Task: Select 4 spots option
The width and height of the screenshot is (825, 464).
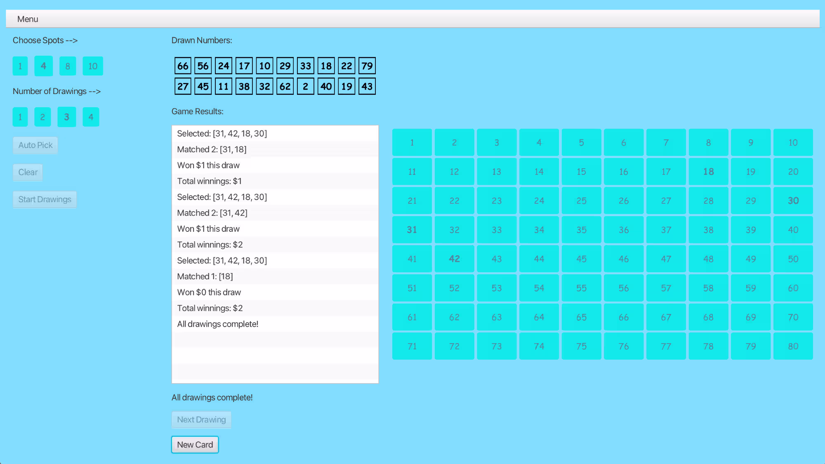Action: [x=43, y=66]
